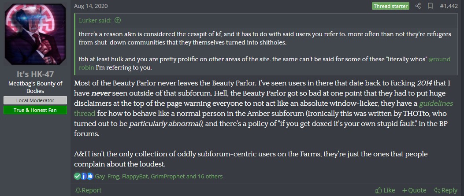This screenshot has width=464, height=196.
Task: Report this post
Action: (89, 190)
